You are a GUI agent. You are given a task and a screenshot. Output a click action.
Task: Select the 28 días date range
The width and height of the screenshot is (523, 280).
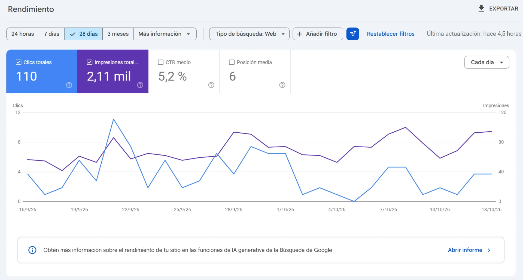(83, 34)
